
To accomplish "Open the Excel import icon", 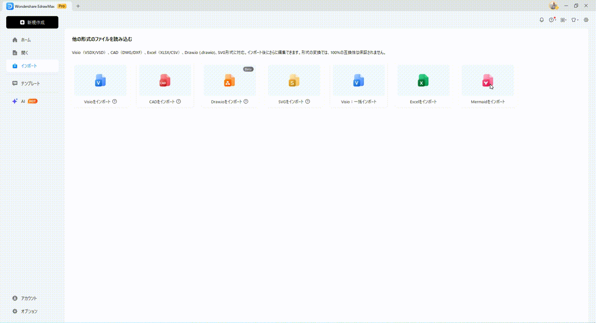I will [x=423, y=81].
